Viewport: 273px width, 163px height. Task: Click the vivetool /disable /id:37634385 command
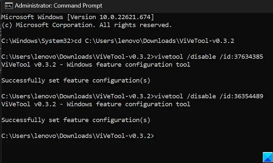tap(209, 57)
